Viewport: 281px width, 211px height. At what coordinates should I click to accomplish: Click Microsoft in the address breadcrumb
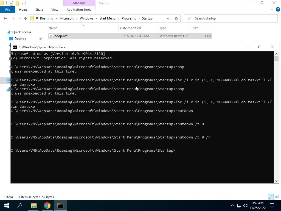[66, 18]
